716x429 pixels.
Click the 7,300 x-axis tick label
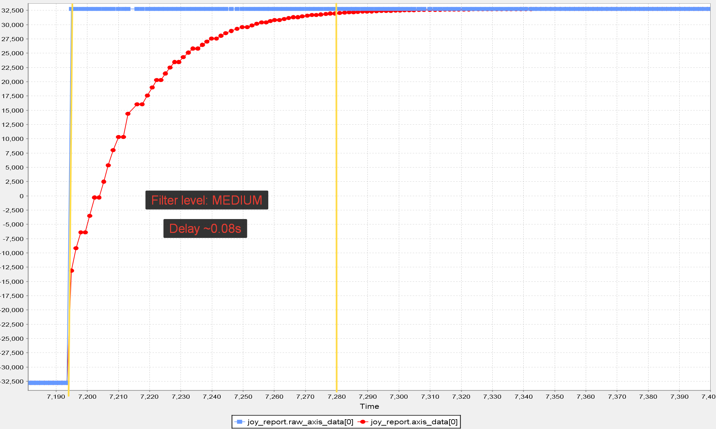[x=399, y=397]
